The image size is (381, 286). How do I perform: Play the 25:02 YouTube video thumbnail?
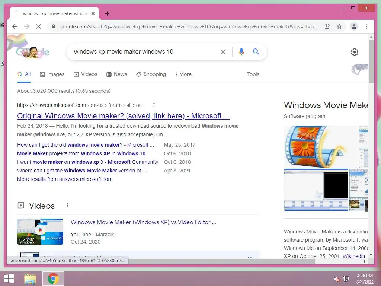40,232
